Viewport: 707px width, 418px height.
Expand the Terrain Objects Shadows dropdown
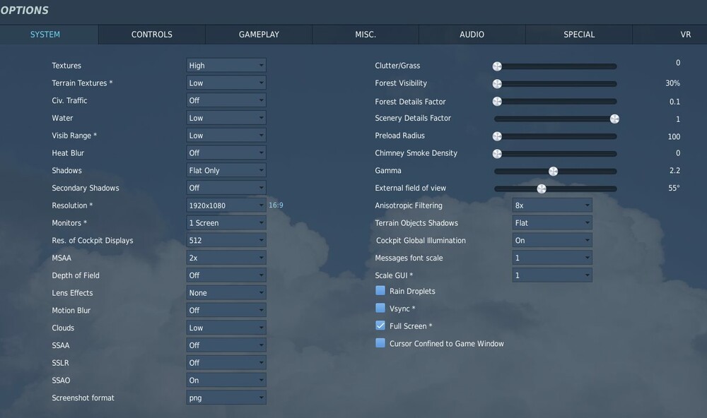coord(552,223)
